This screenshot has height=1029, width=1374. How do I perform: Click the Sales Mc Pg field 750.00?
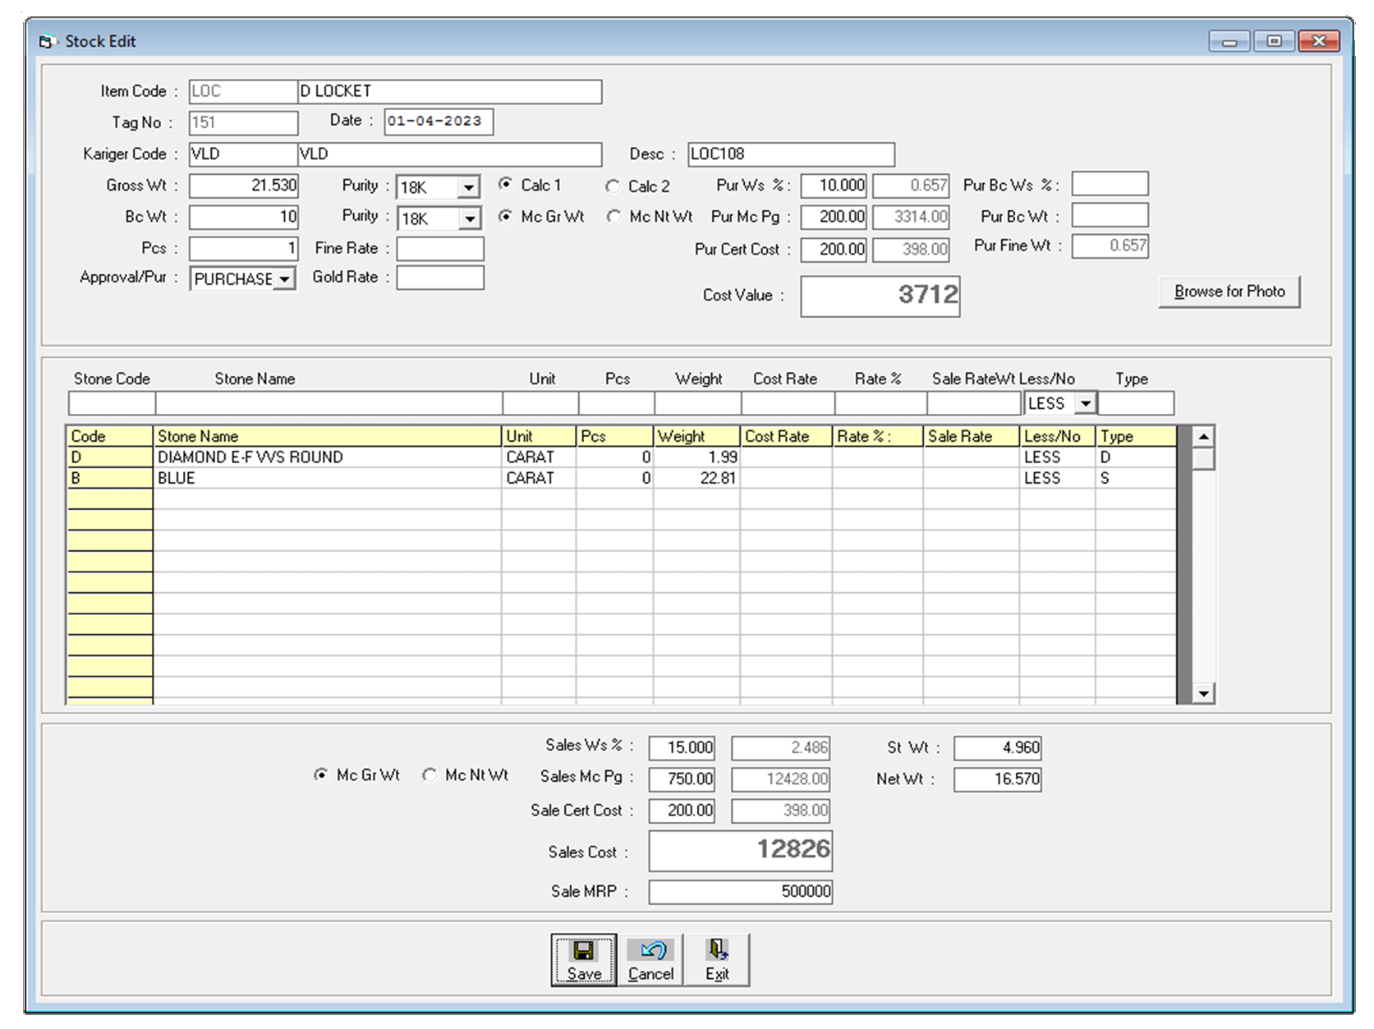click(x=682, y=779)
